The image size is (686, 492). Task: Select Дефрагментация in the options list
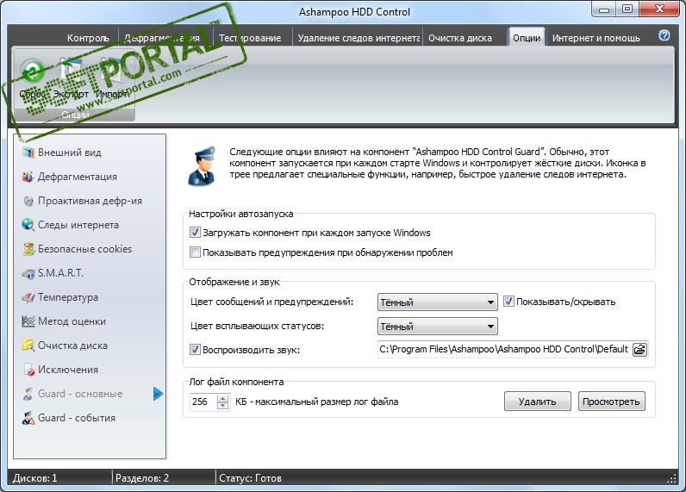78,177
